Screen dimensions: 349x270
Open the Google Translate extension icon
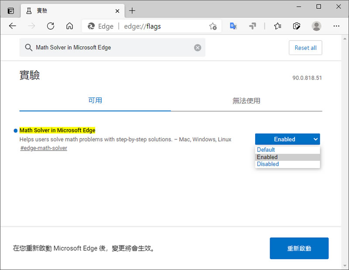point(233,26)
